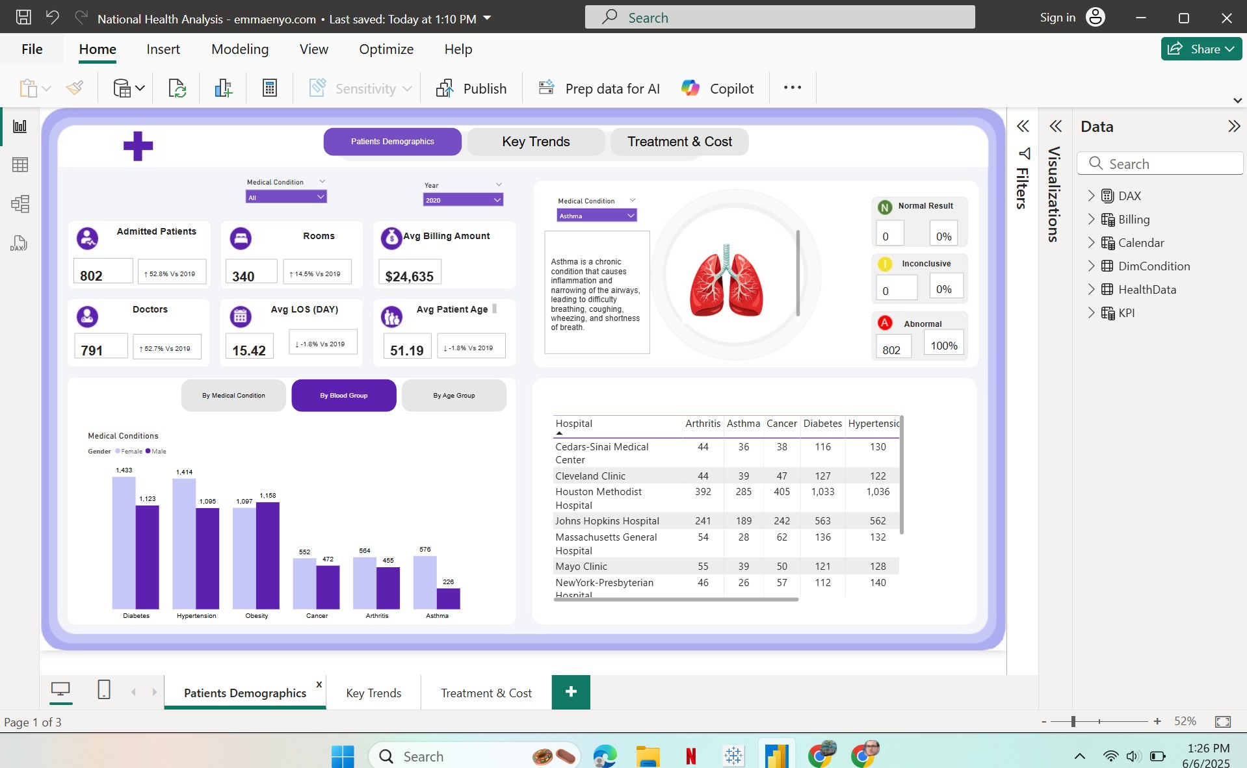Image resolution: width=1247 pixels, height=768 pixels.
Task: Click the Sign in button
Action: (x=1071, y=18)
